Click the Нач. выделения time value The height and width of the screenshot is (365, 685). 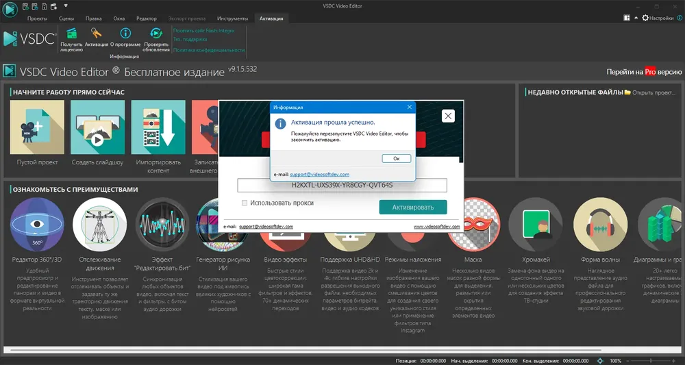point(505,361)
